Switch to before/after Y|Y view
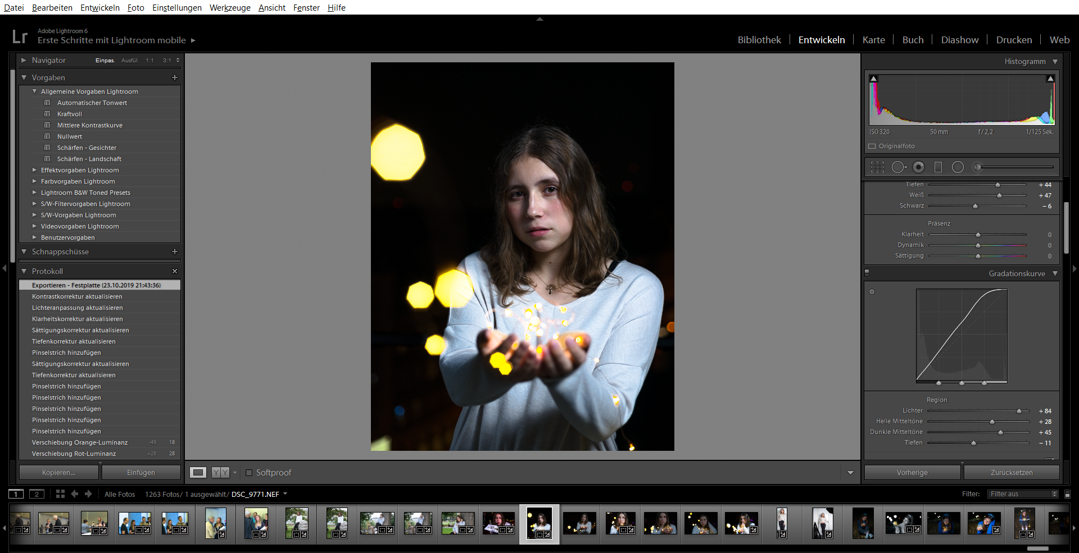The width and height of the screenshot is (1079, 553). 220,473
